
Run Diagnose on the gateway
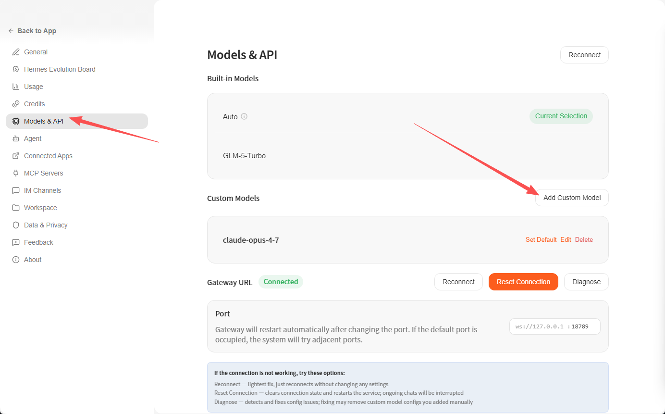[586, 282]
